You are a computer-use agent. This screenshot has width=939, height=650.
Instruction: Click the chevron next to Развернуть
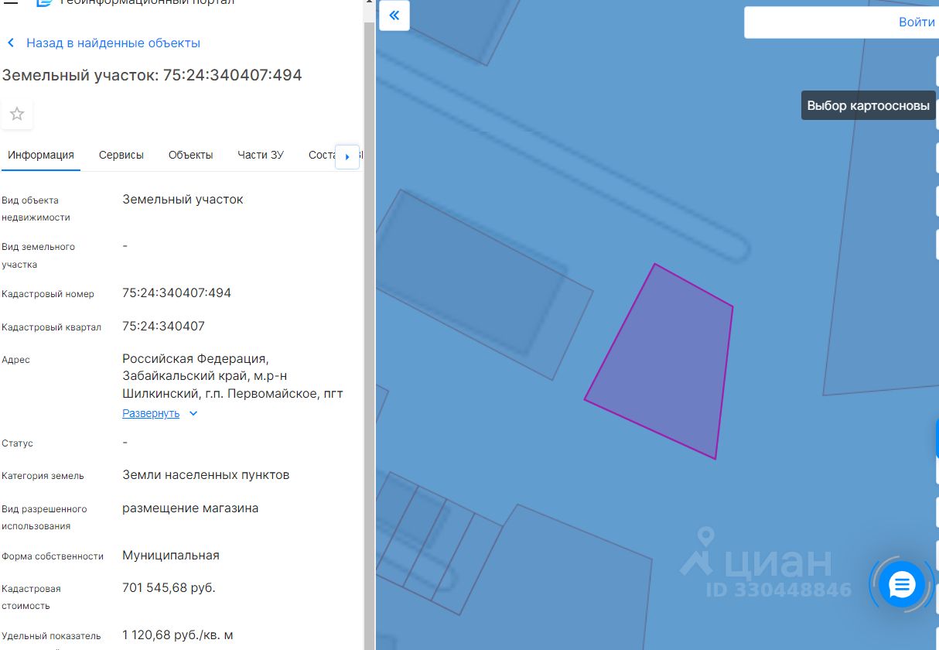pyautogui.click(x=193, y=413)
